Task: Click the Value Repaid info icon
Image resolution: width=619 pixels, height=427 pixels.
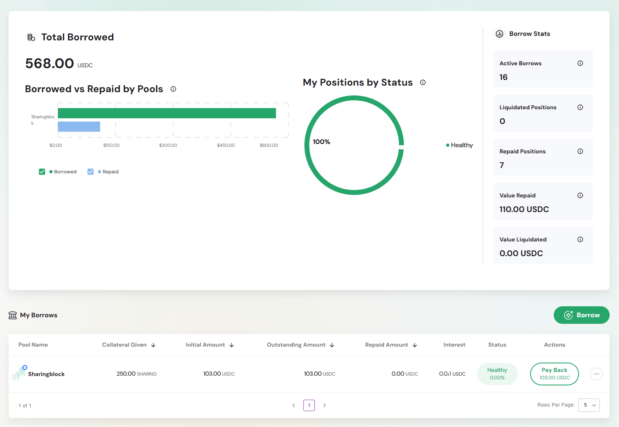Action: 580,195
